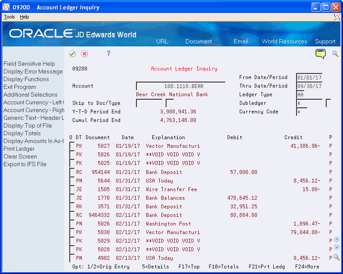The width and height of the screenshot is (343, 274).
Task: Click the debit amount 478,645.12
Action: [242, 198]
